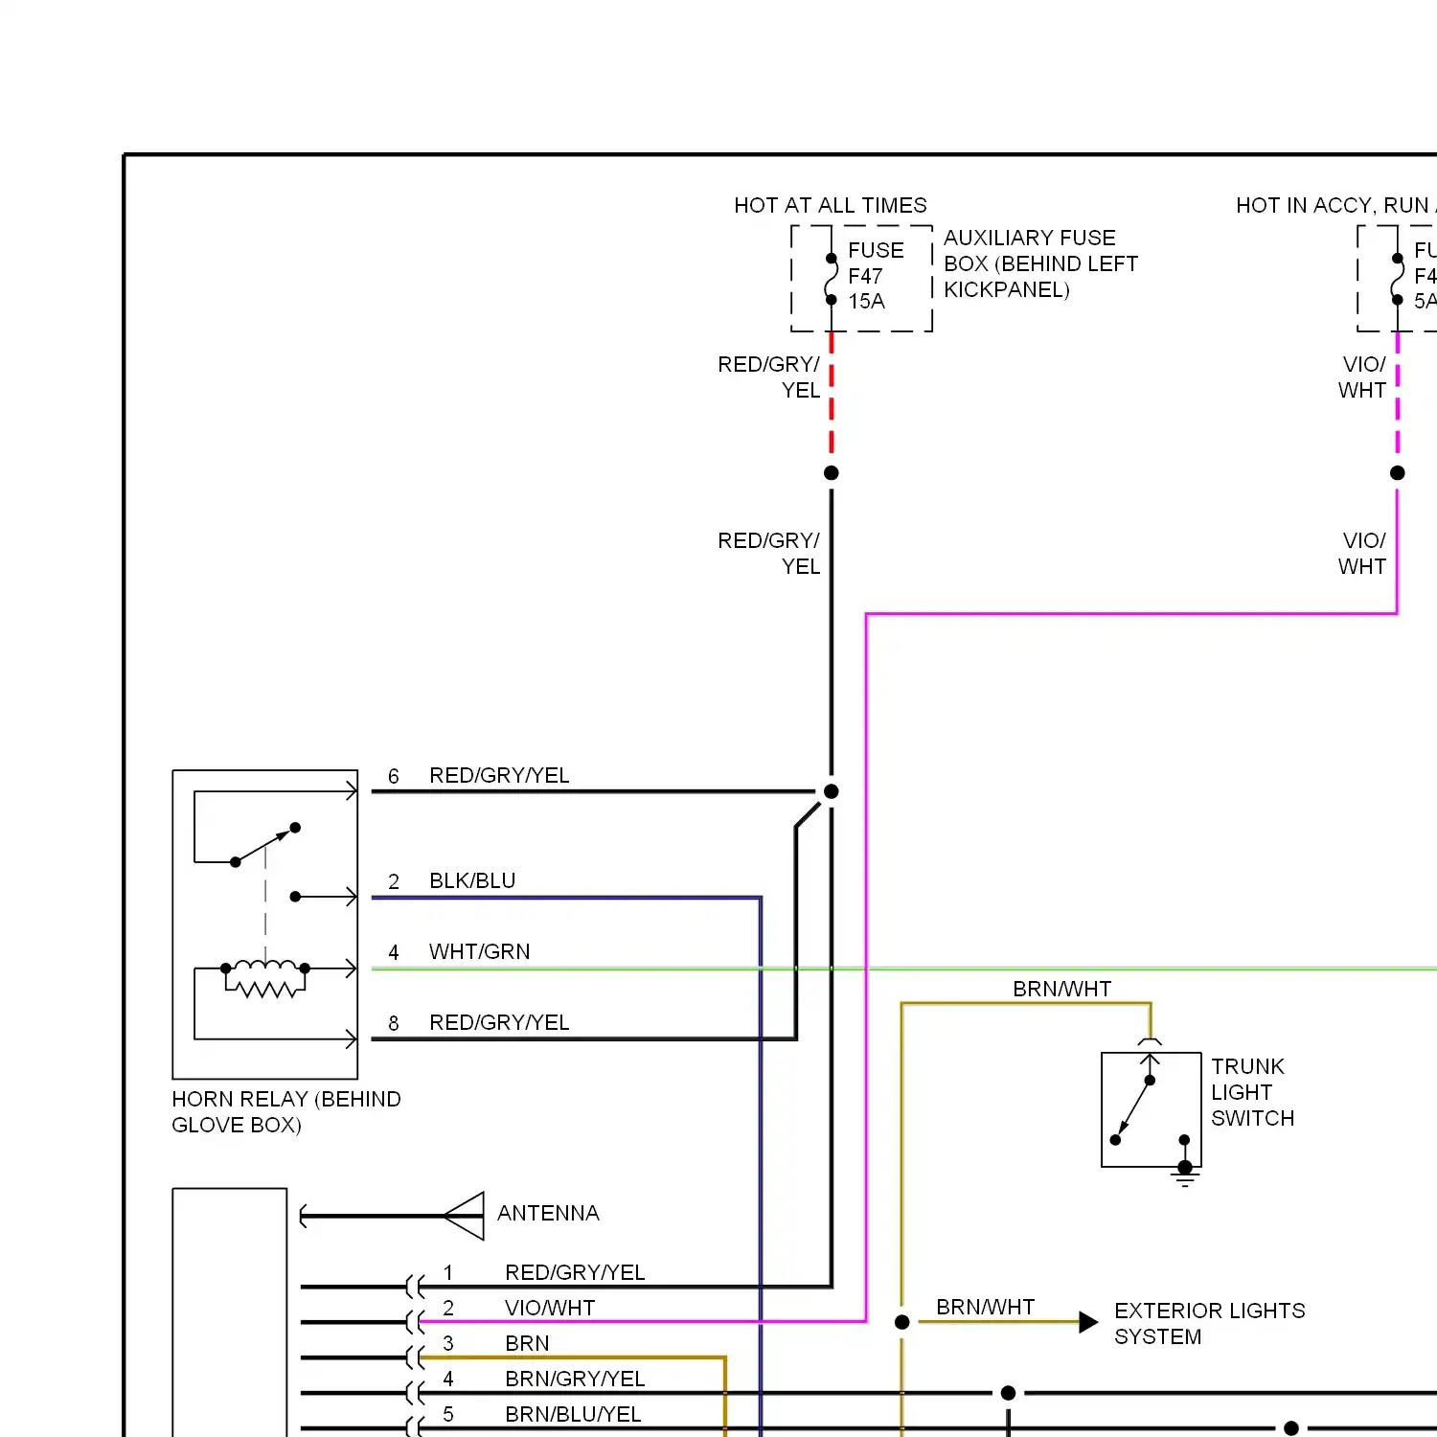Image resolution: width=1437 pixels, height=1437 pixels.
Task: Click the splice dot below the dashed red wire
Action: (832, 472)
